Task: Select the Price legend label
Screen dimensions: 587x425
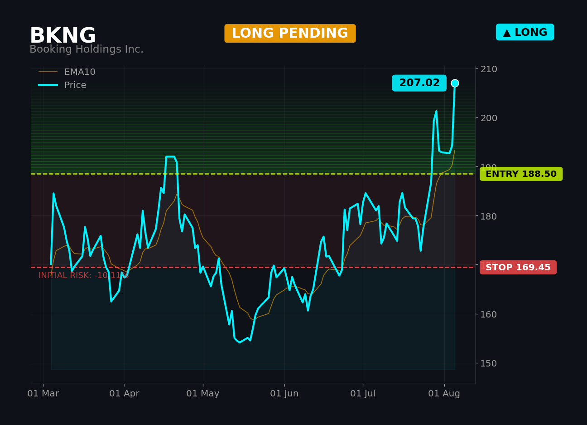Action: point(75,85)
